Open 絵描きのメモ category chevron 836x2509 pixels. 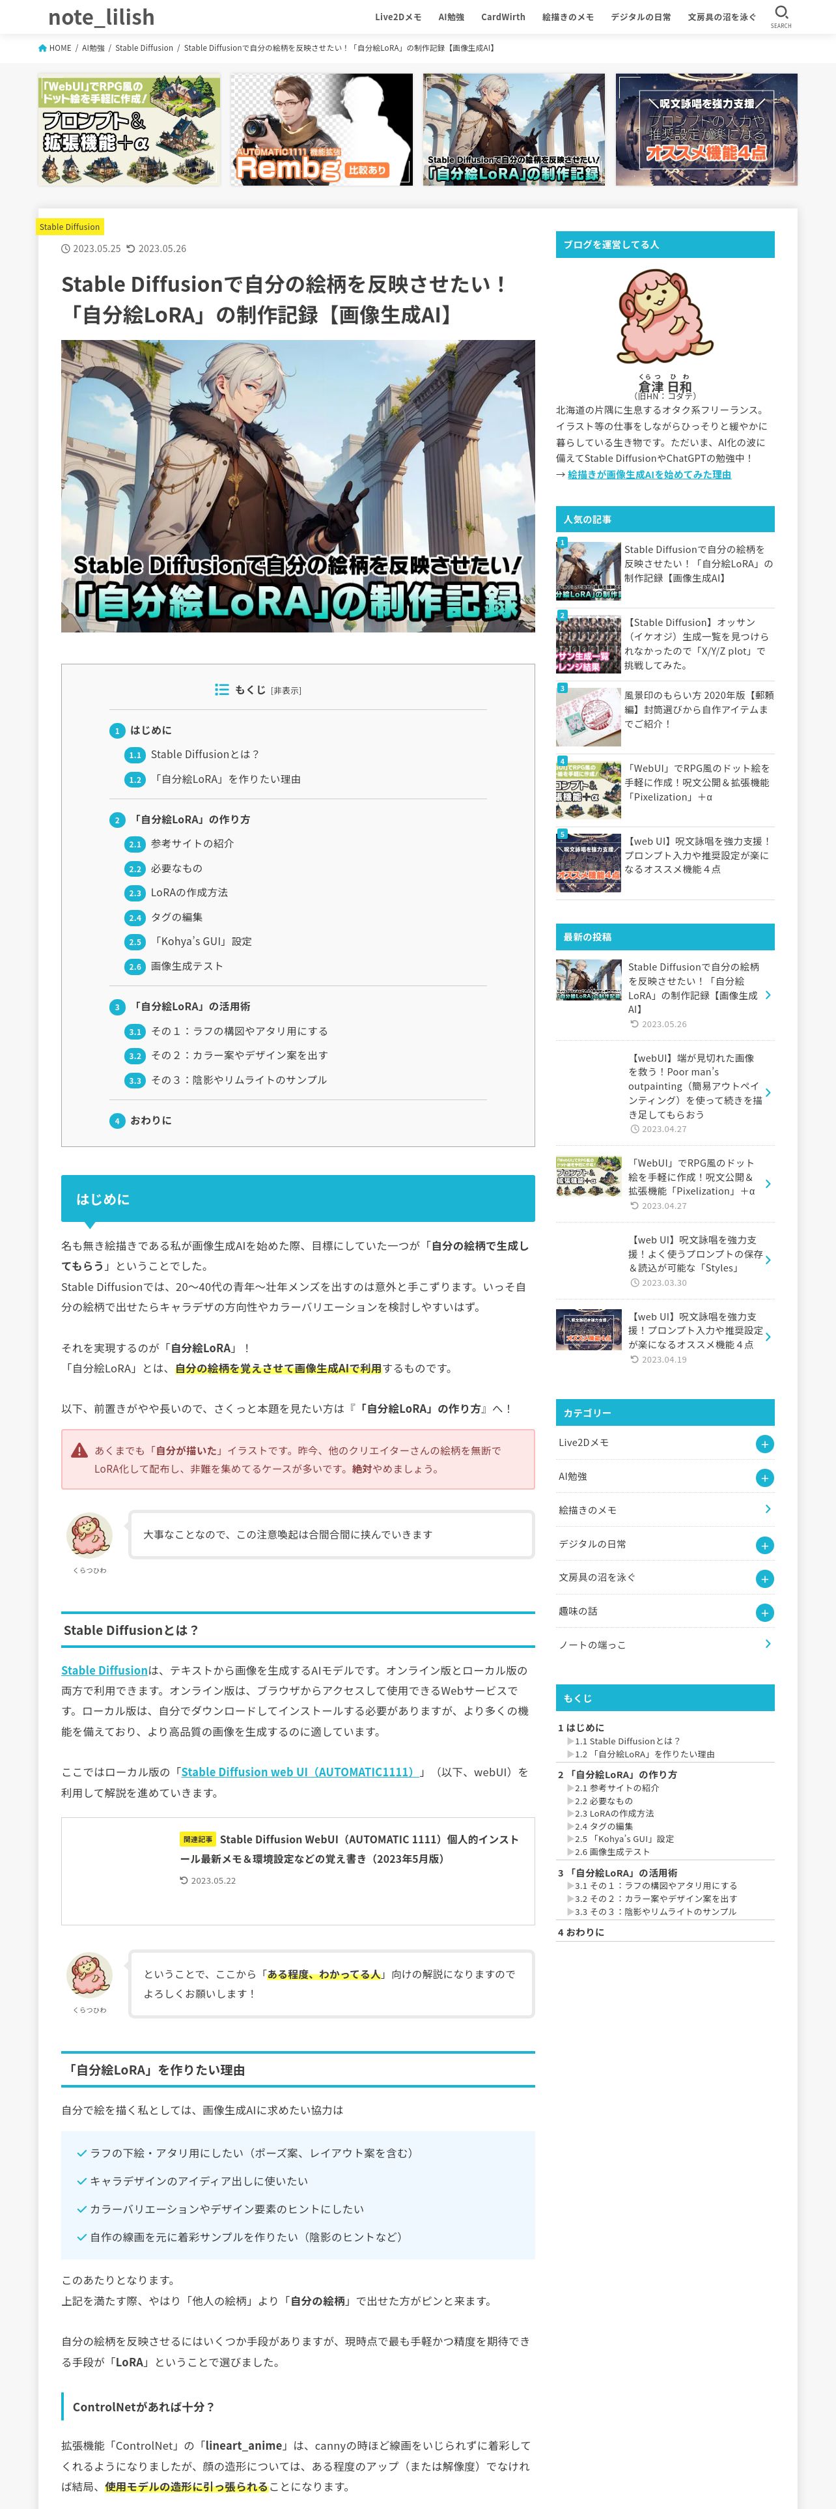click(x=767, y=1510)
